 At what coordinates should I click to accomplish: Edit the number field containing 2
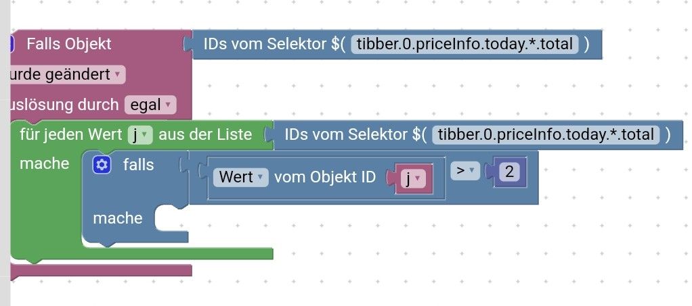[508, 172]
